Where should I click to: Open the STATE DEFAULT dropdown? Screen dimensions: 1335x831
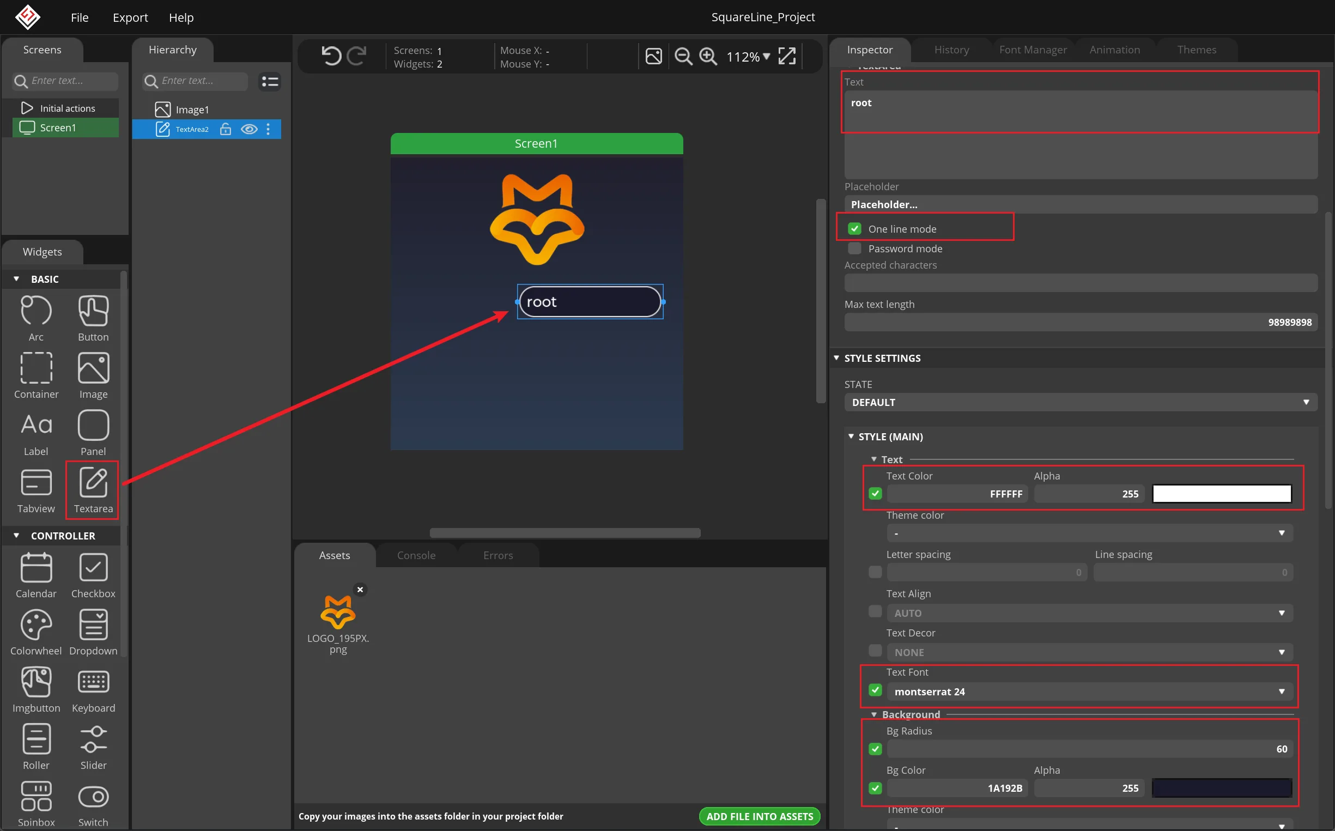(x=1081, y=402)
